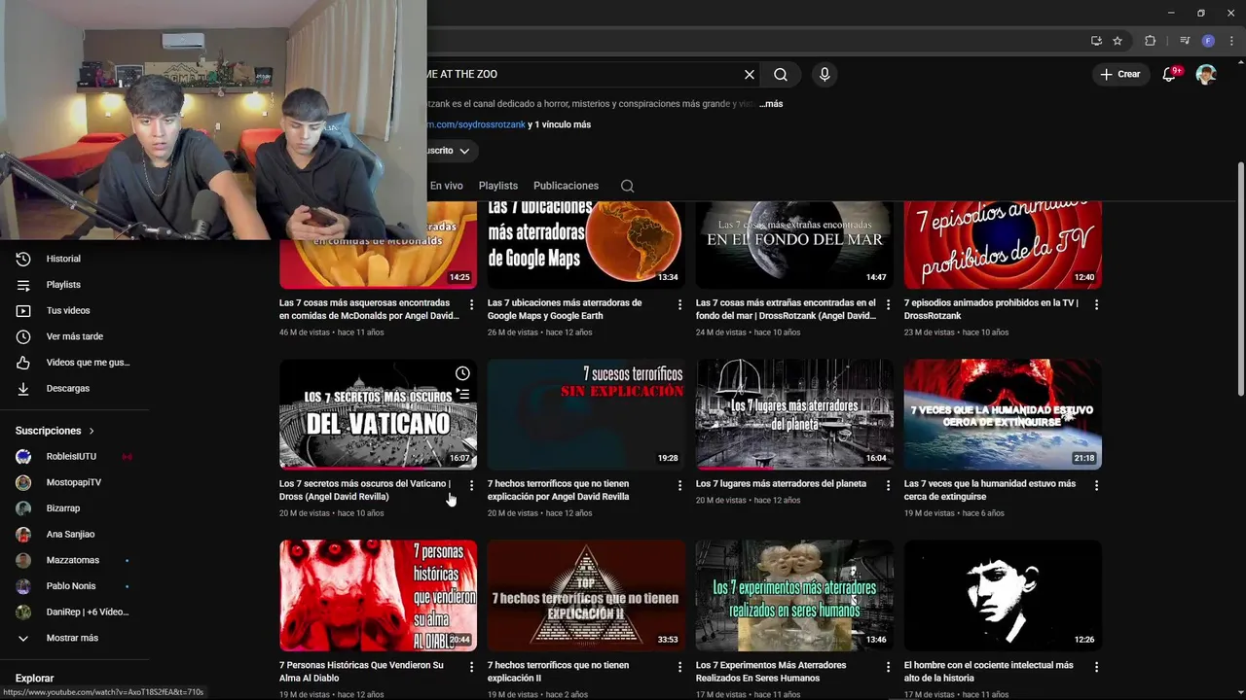Open options menu for Google Maps video
The height and width of the screenshot is (700, 1246).
(x=680, y=304)
